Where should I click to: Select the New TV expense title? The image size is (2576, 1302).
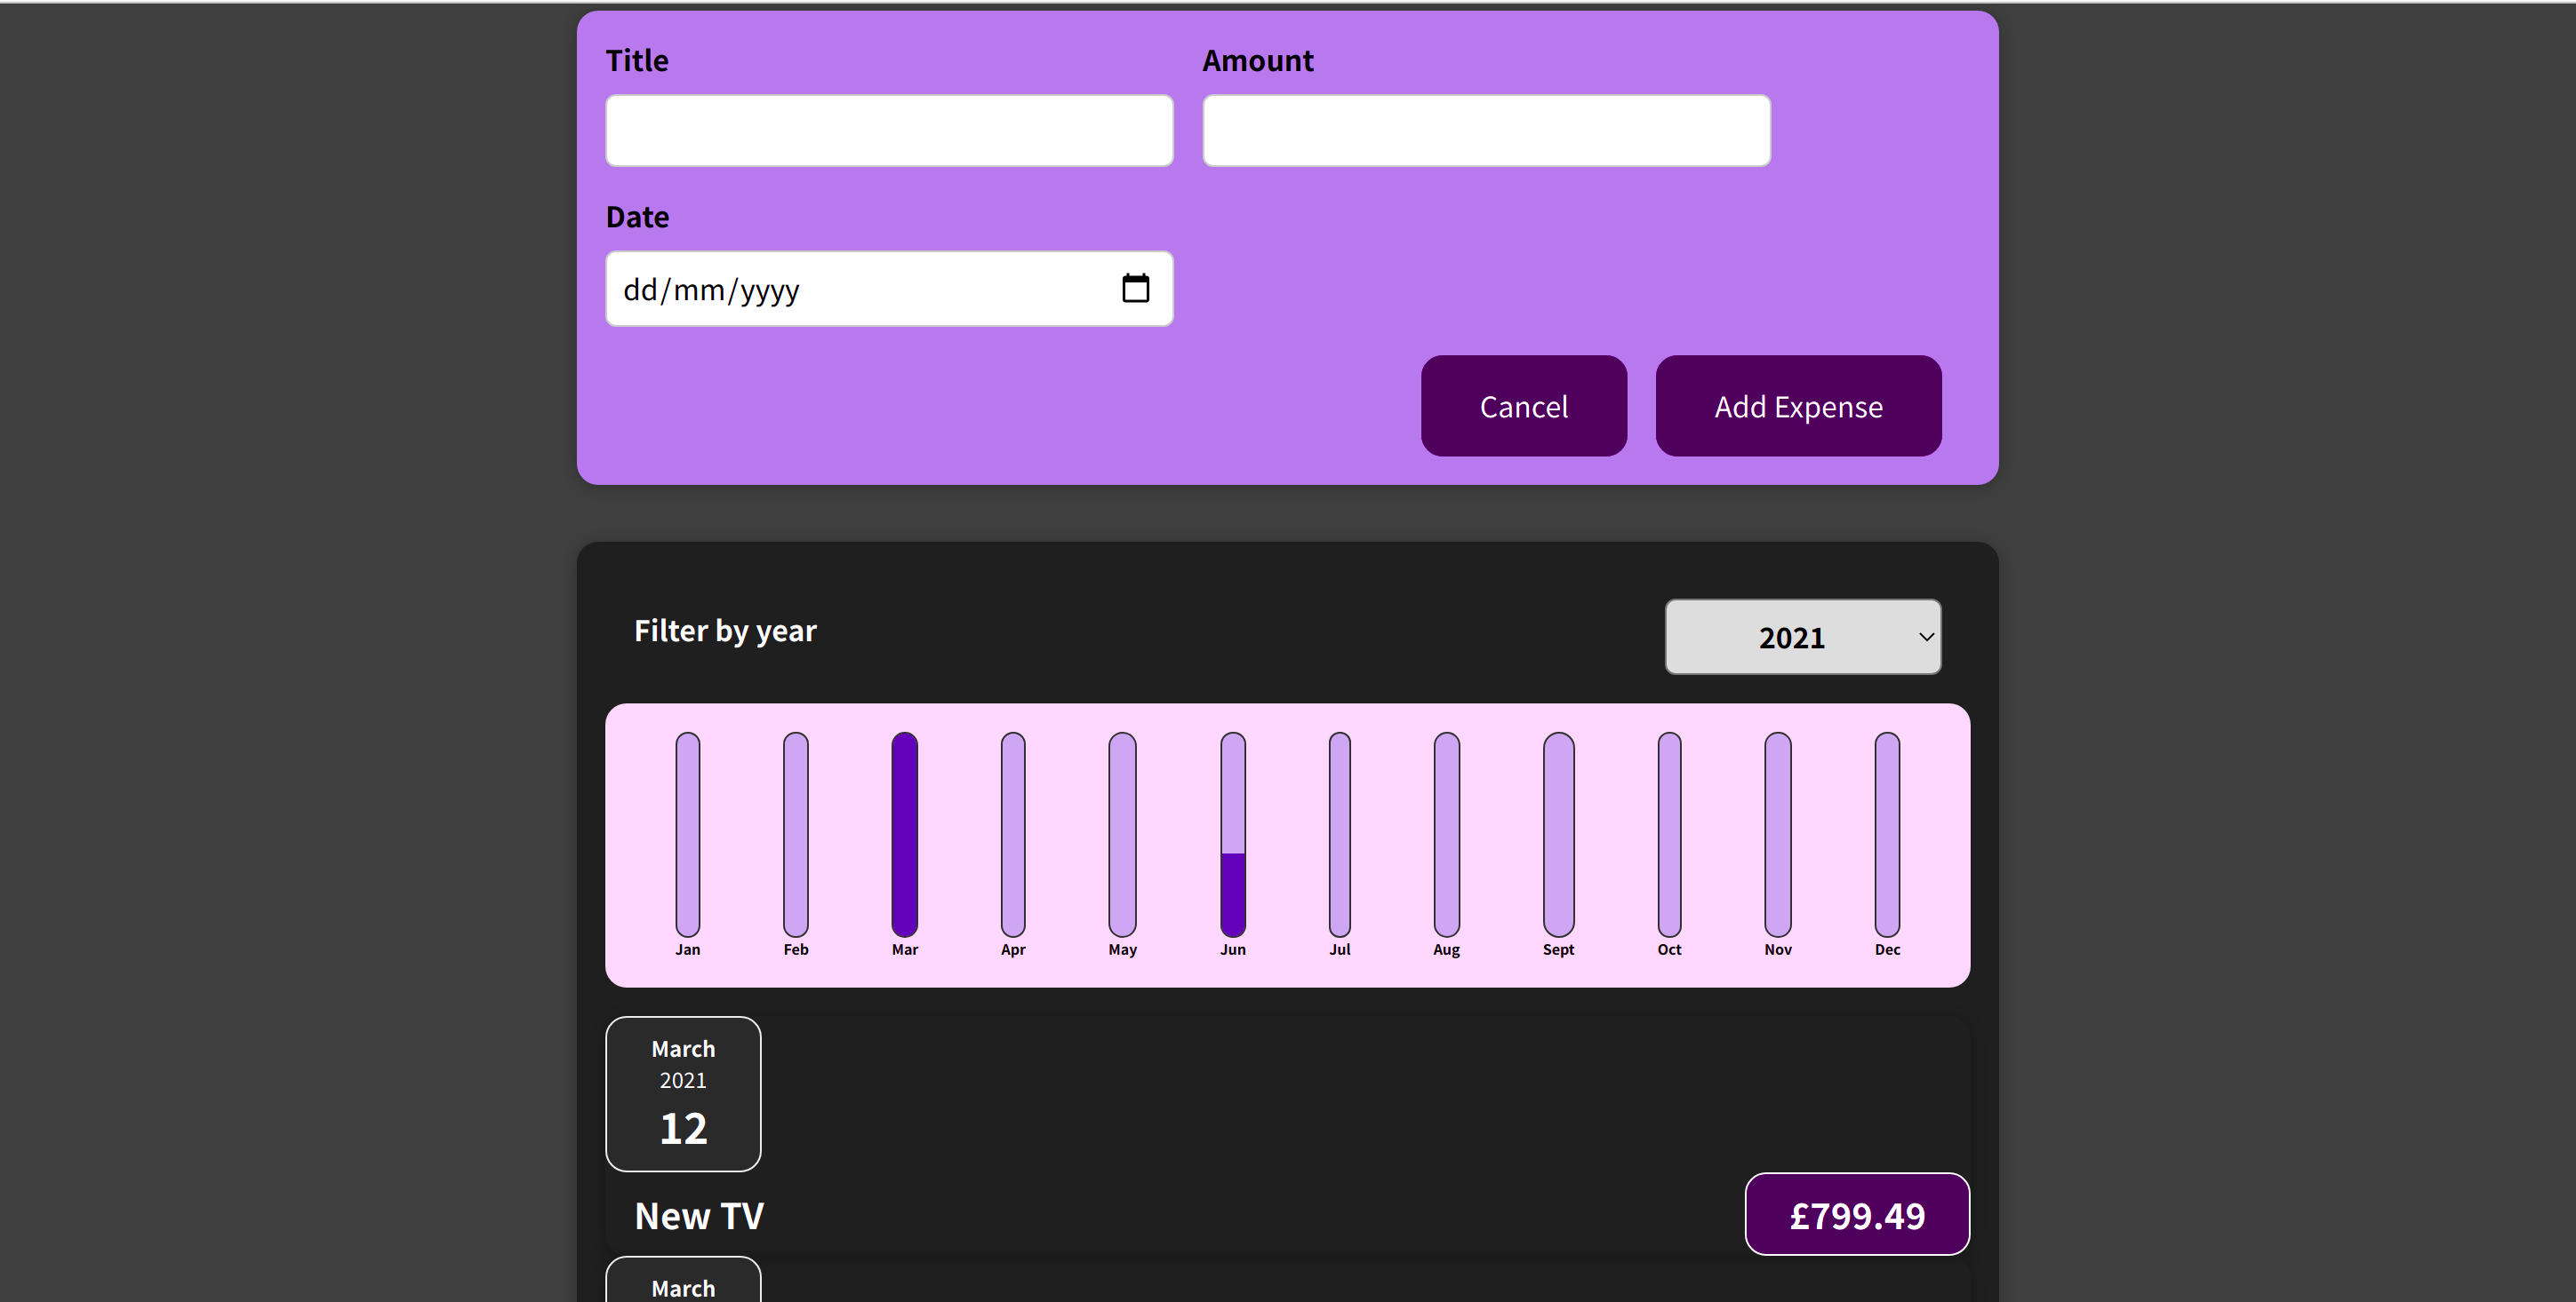(699, 1216)
